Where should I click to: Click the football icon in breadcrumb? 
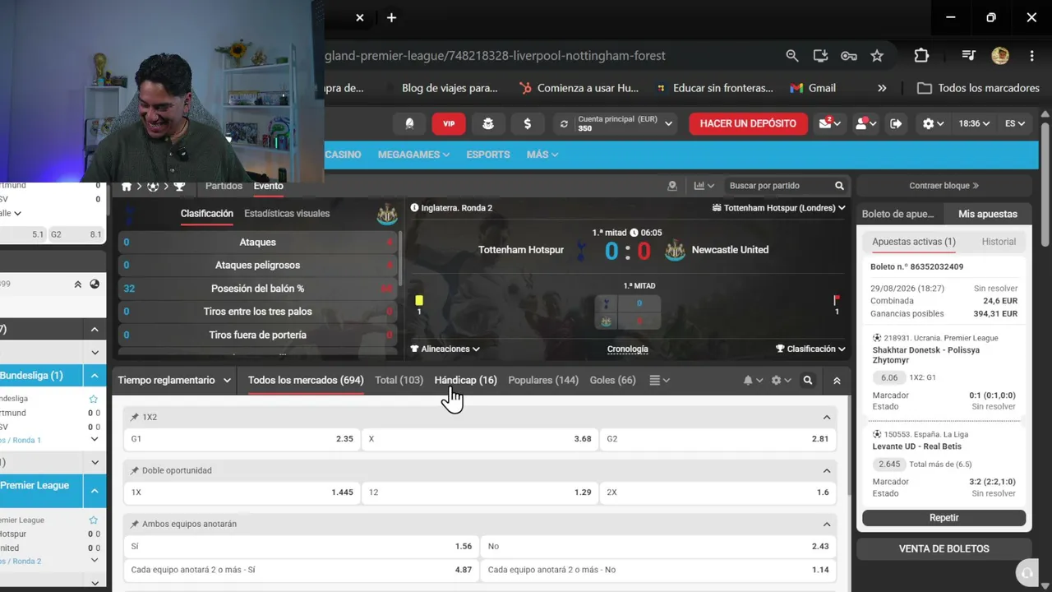point(153,187)
